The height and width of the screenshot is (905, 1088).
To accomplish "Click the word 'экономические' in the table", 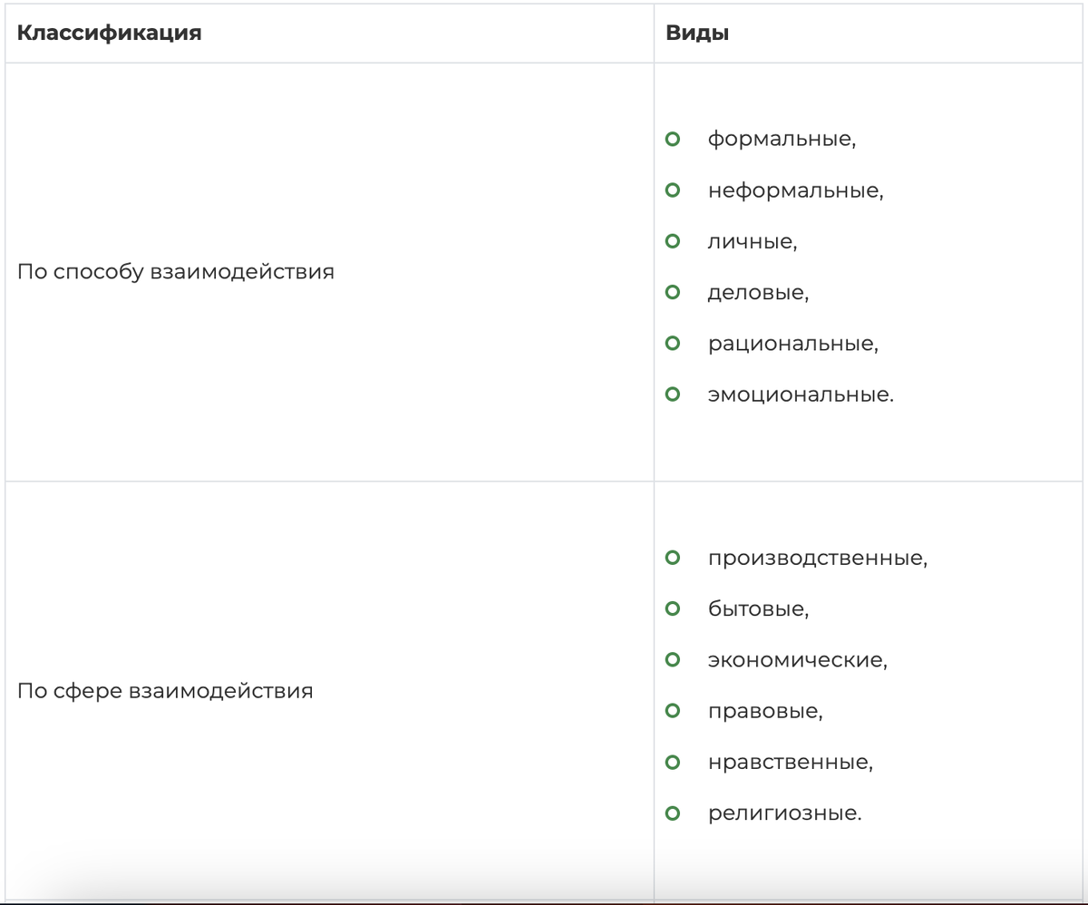I will pos(797,659).
